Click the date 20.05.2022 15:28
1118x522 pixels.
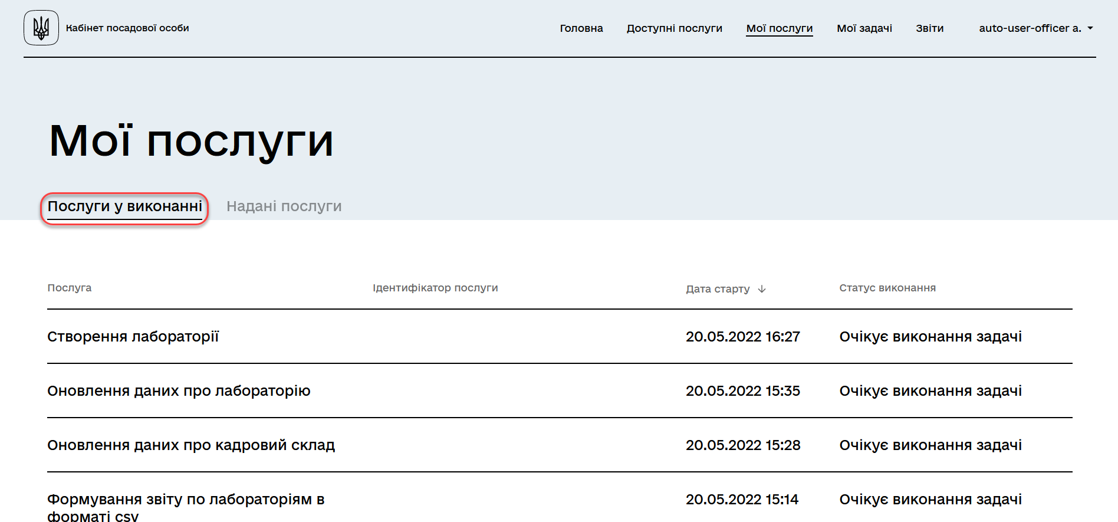pos(743,445)
